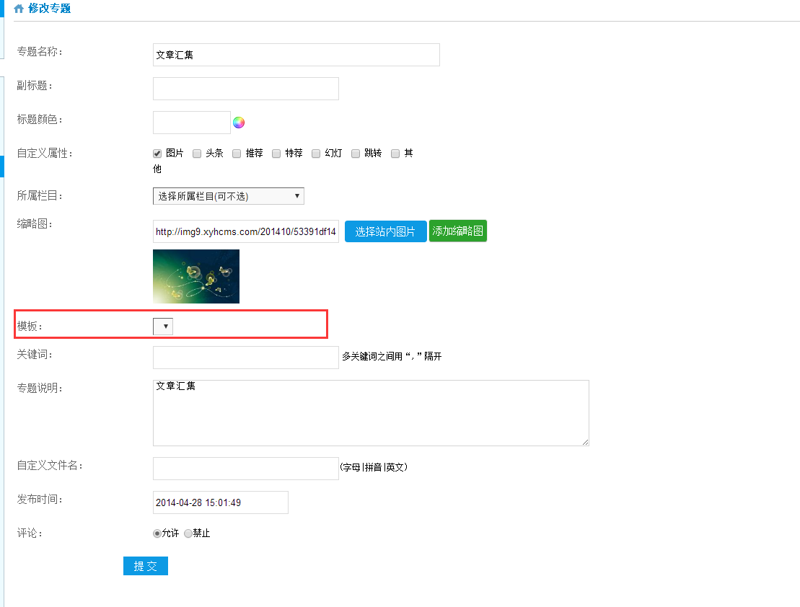
Task: Click the 选择站内图片 button
Action: tap(385, 231)
